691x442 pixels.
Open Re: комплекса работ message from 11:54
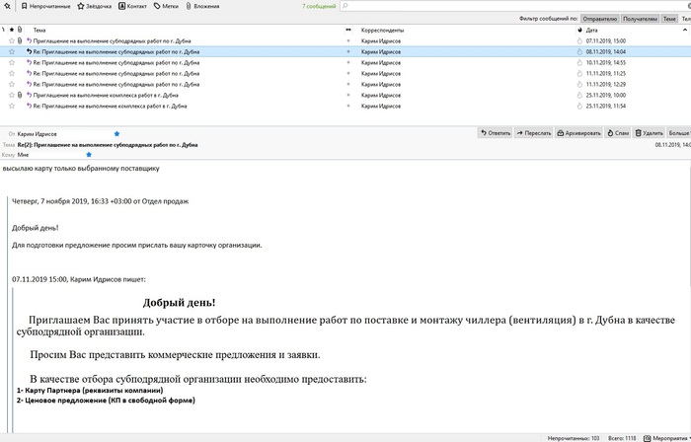click(x=111, y=107)
